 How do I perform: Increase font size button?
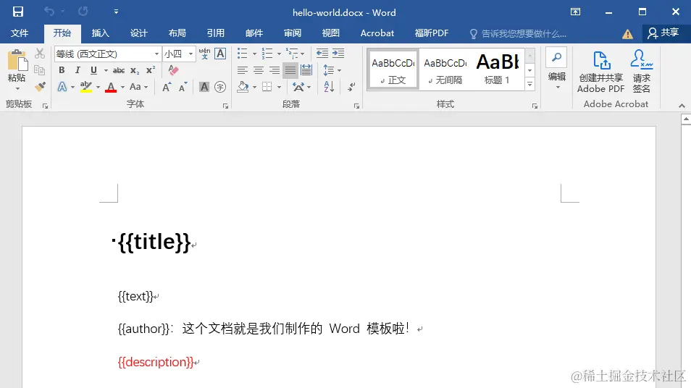point(167,87)
